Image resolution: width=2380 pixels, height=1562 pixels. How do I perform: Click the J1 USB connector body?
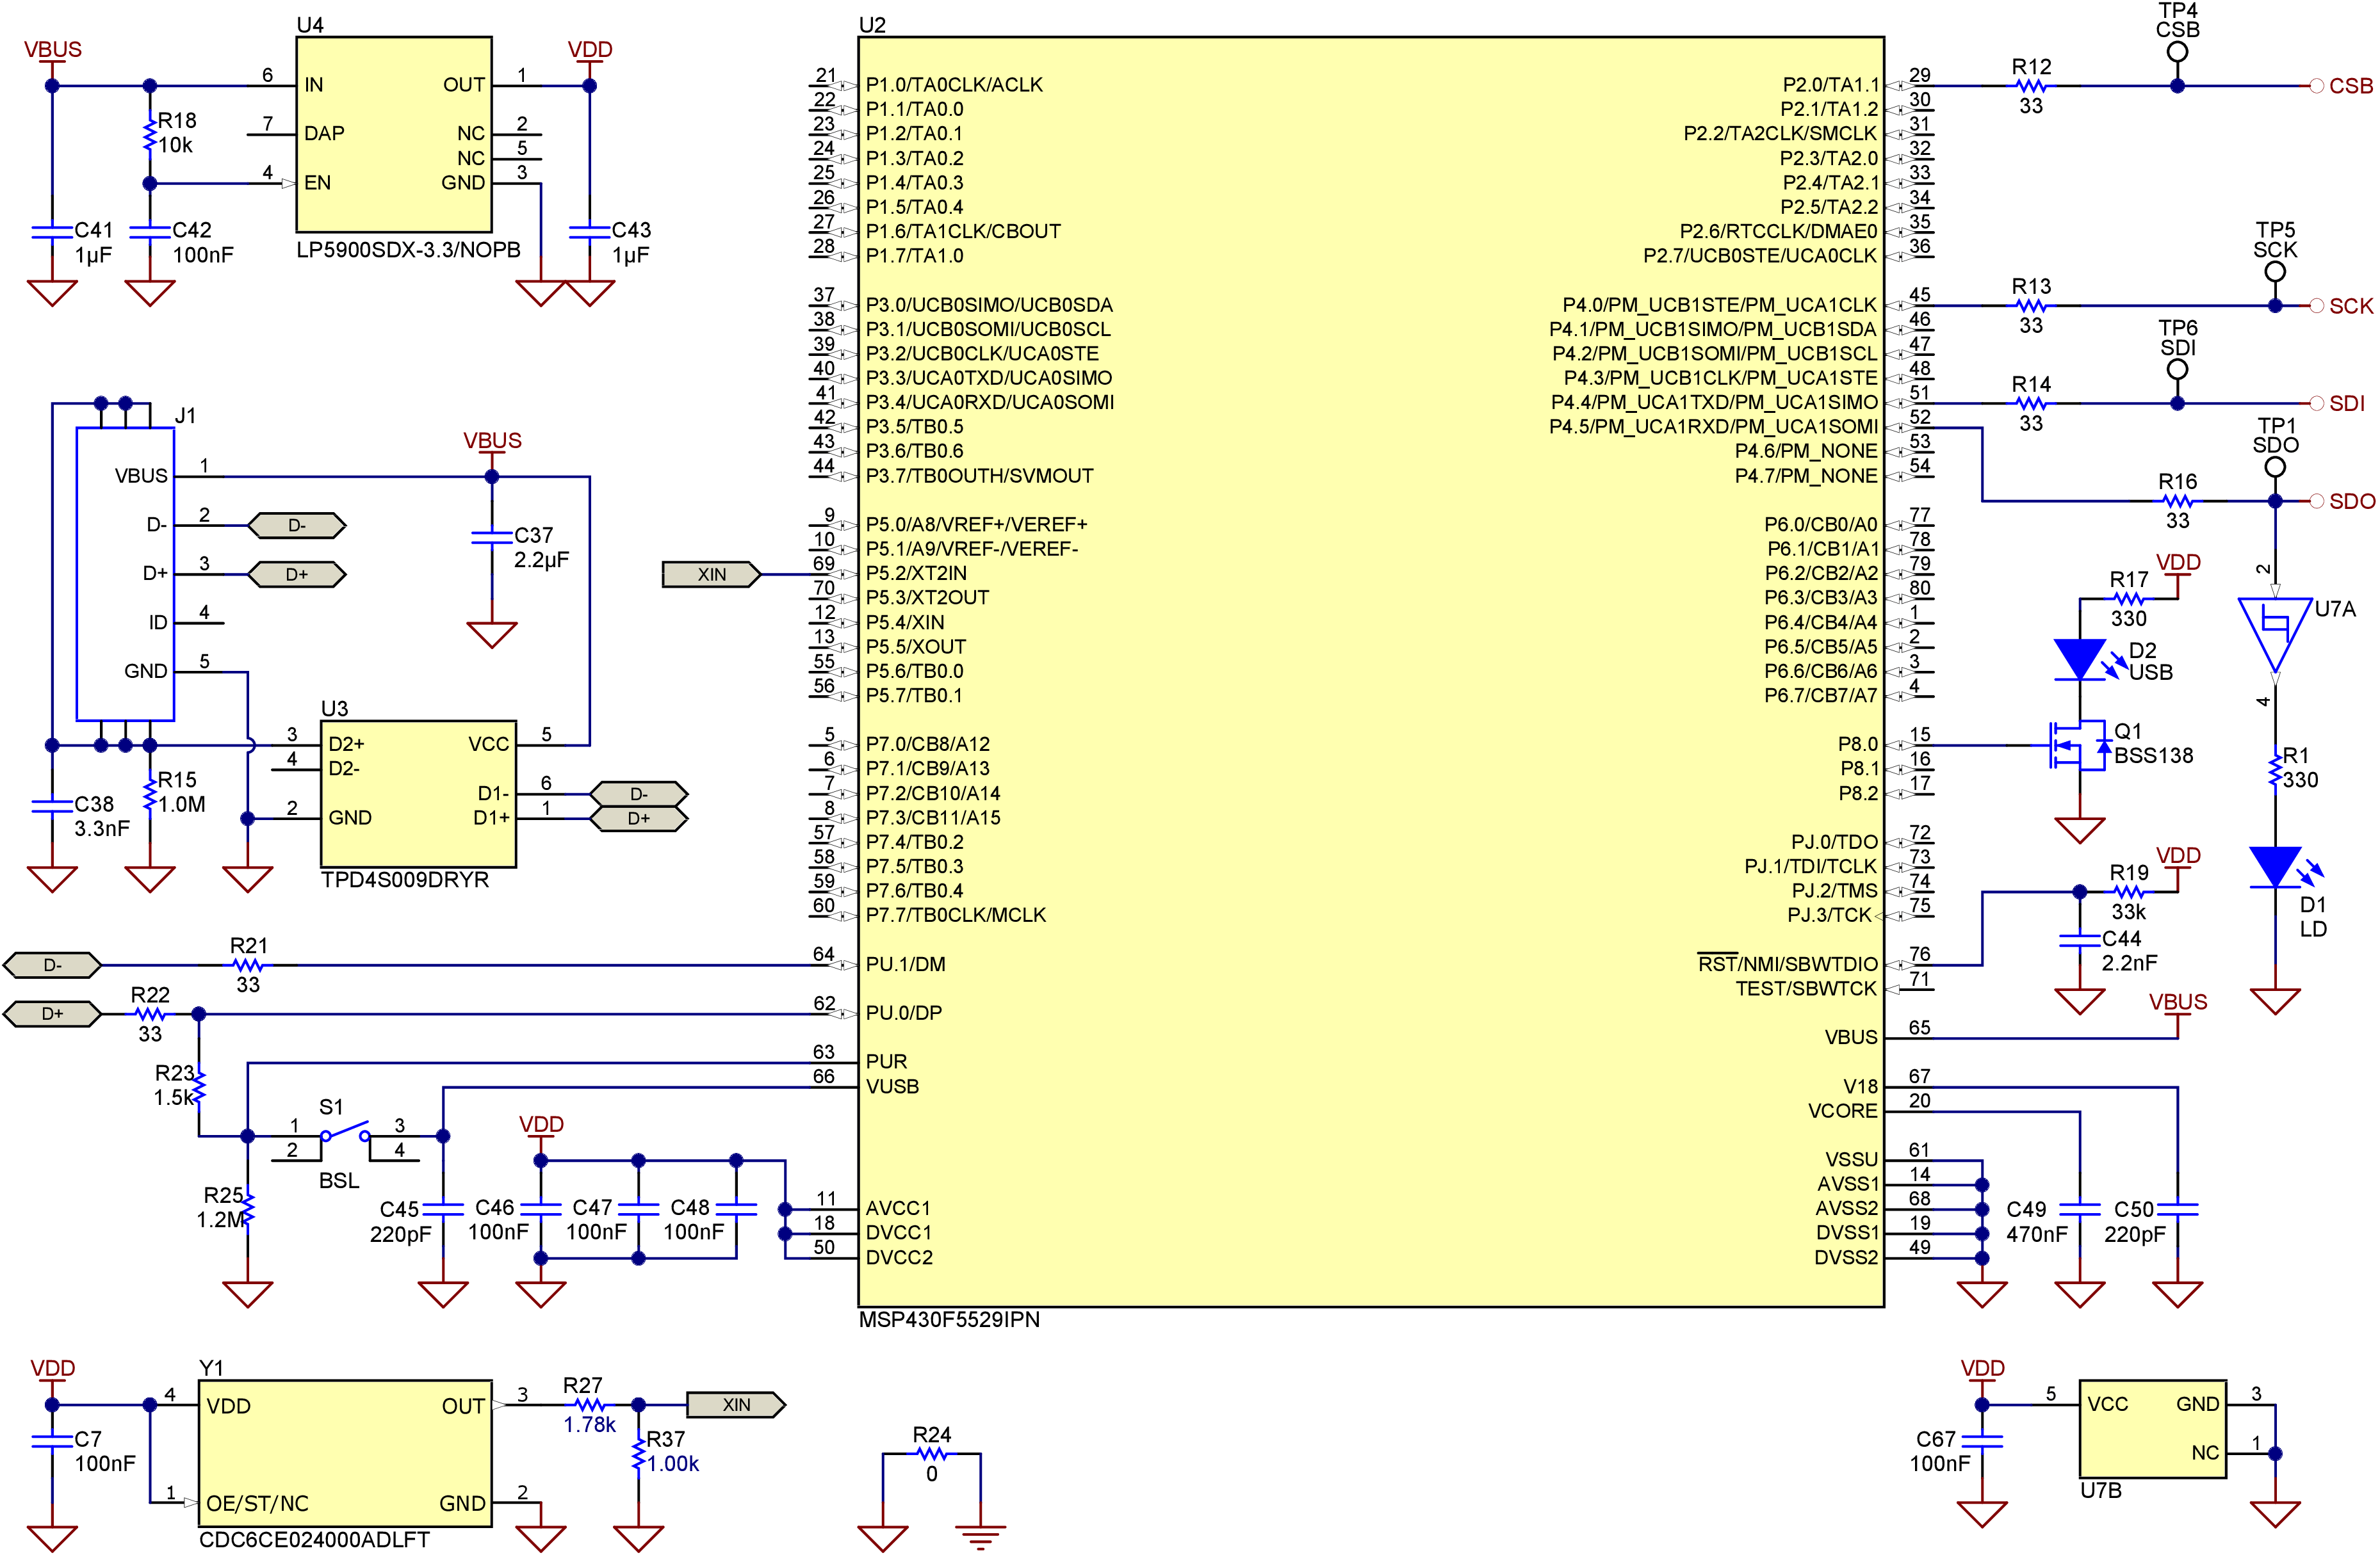(x=125, y=575)
